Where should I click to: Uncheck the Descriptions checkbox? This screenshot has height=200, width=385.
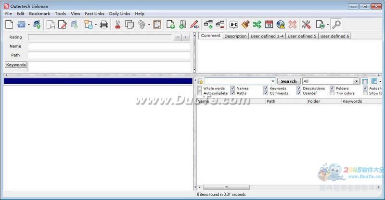tap(299, 88)
